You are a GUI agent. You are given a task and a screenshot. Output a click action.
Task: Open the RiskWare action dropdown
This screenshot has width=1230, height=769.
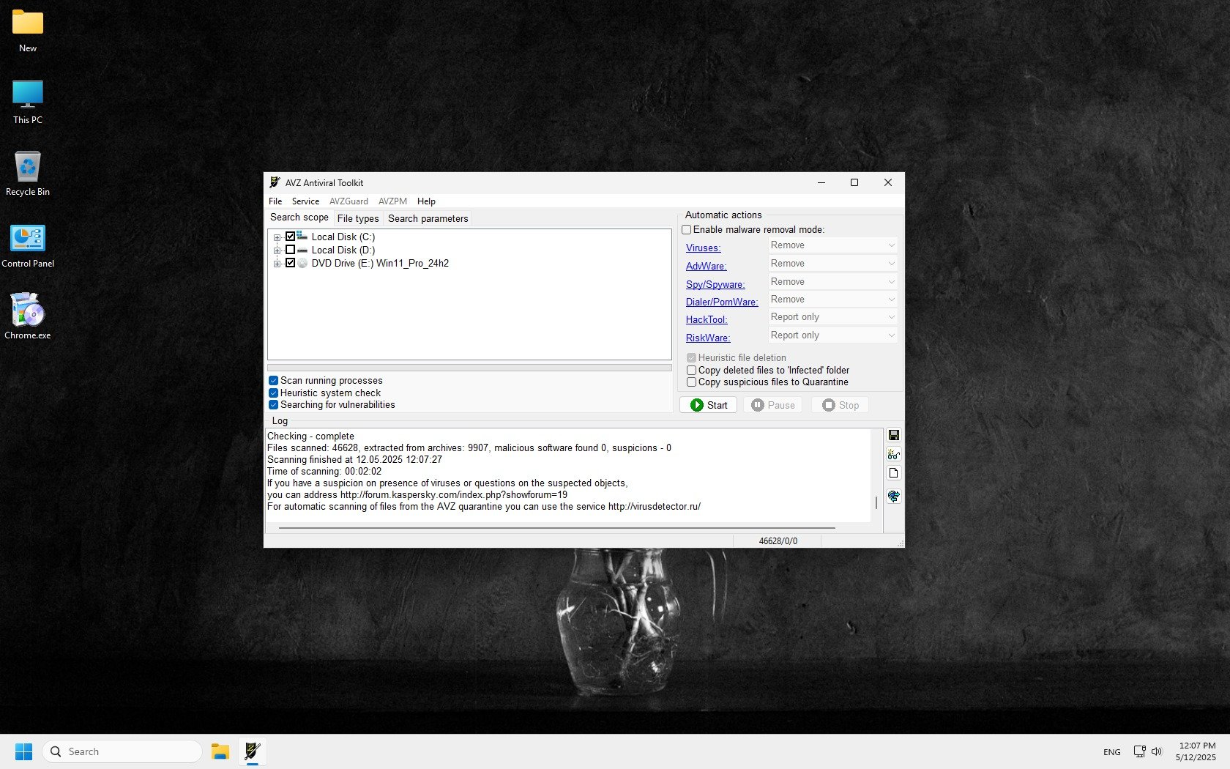832,335
